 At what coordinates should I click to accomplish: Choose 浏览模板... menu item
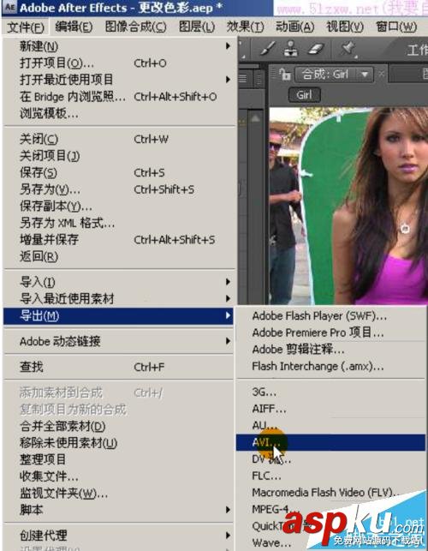pyautogui.click(x=118, y=113)
